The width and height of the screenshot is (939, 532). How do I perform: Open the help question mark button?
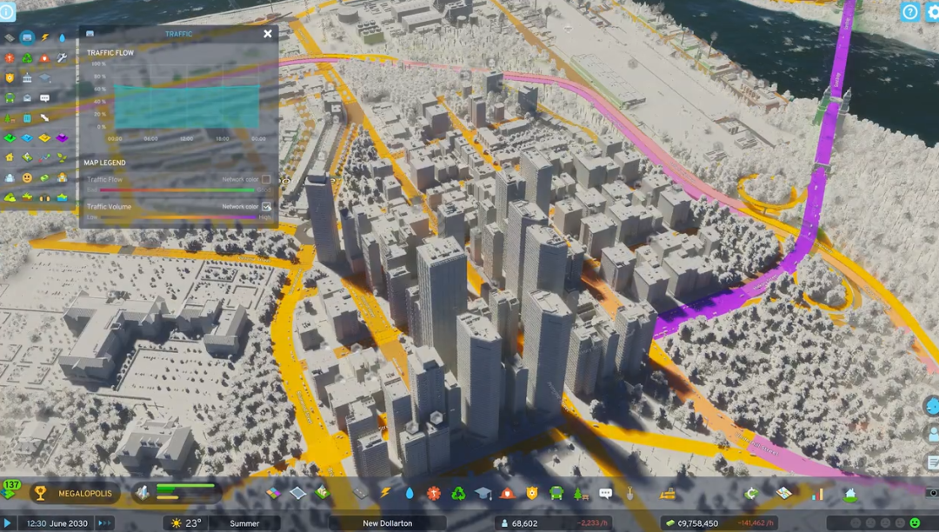pyautogui.click(x=909, y=12)
